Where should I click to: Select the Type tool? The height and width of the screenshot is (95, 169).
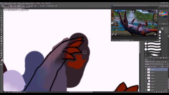point(1,46)
